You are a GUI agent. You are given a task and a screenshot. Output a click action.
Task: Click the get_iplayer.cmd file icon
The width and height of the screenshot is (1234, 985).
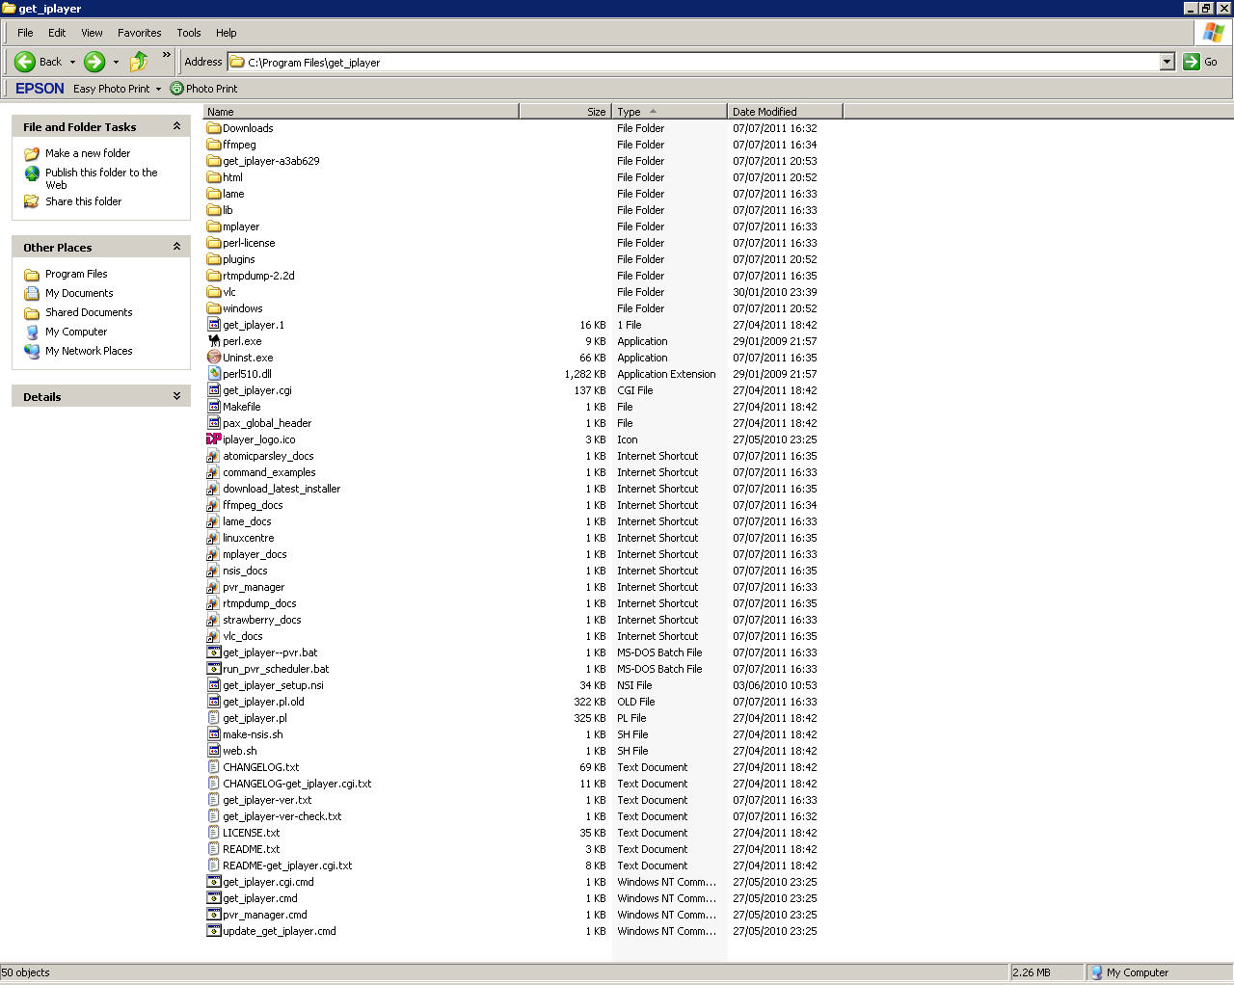214,898
